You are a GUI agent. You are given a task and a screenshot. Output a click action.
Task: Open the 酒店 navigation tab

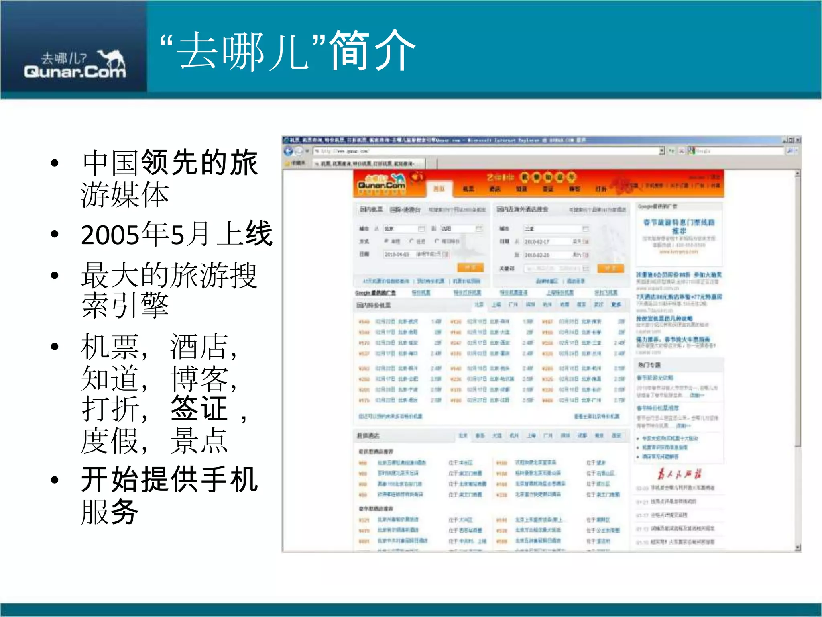494,189
